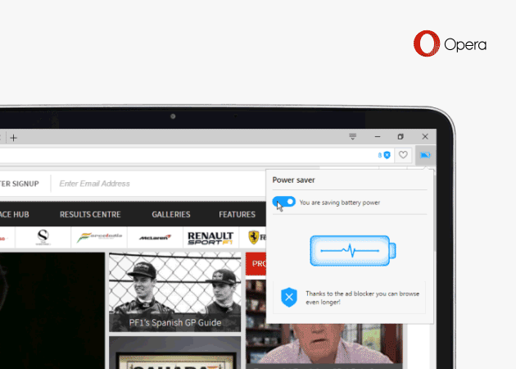This screenshot has height=369, width=516.
Task: Click the Opera logo
Action: [x=450, y=43]
